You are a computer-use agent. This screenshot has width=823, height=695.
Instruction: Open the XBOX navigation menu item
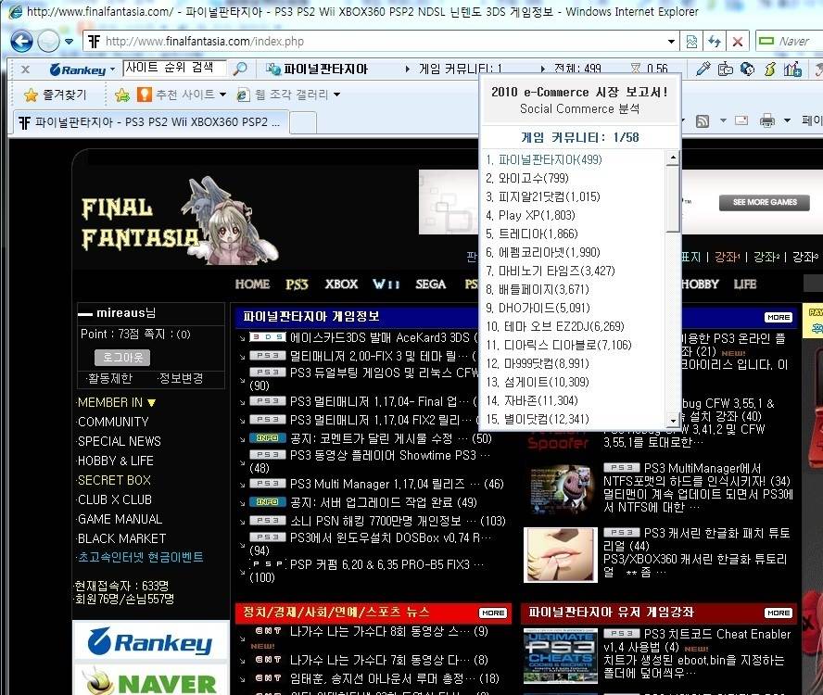(x=341, y=284)
